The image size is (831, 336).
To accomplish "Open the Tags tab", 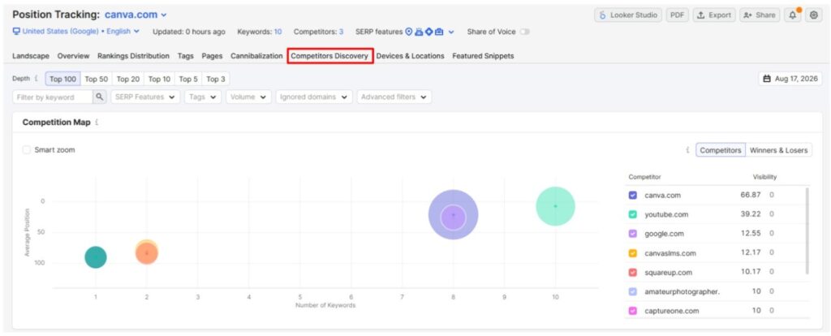I will click(186, 56).
